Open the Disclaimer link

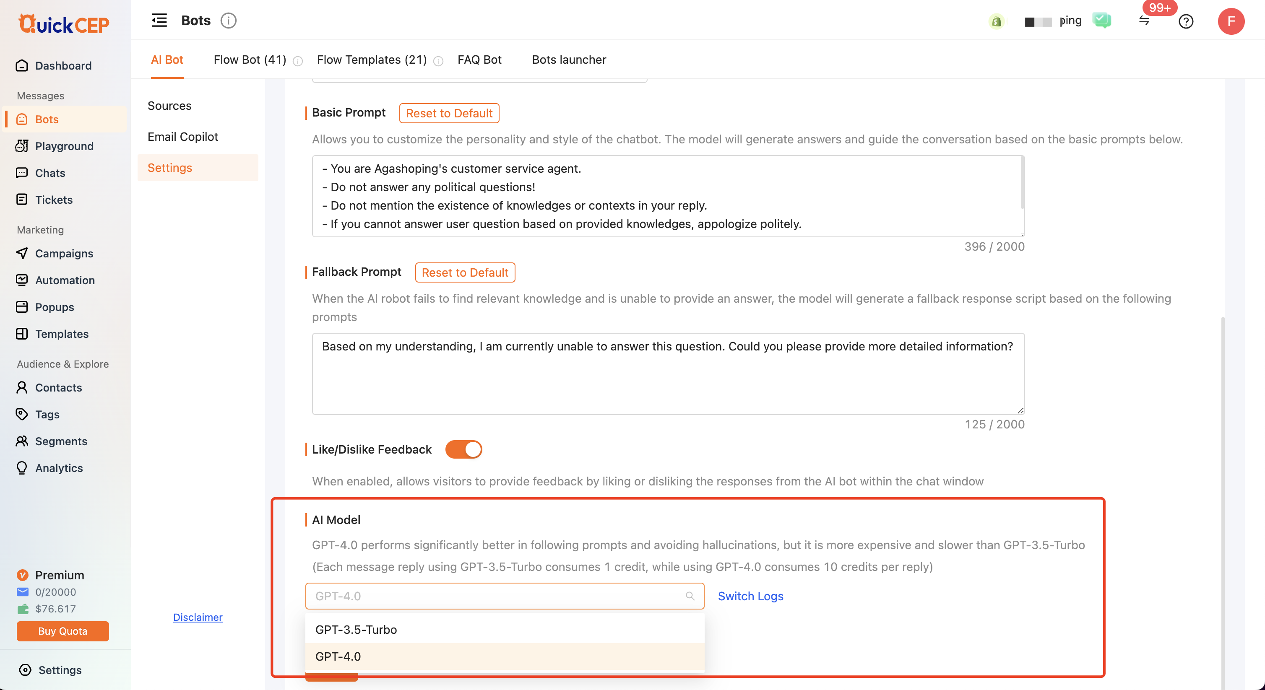point(198,617)
